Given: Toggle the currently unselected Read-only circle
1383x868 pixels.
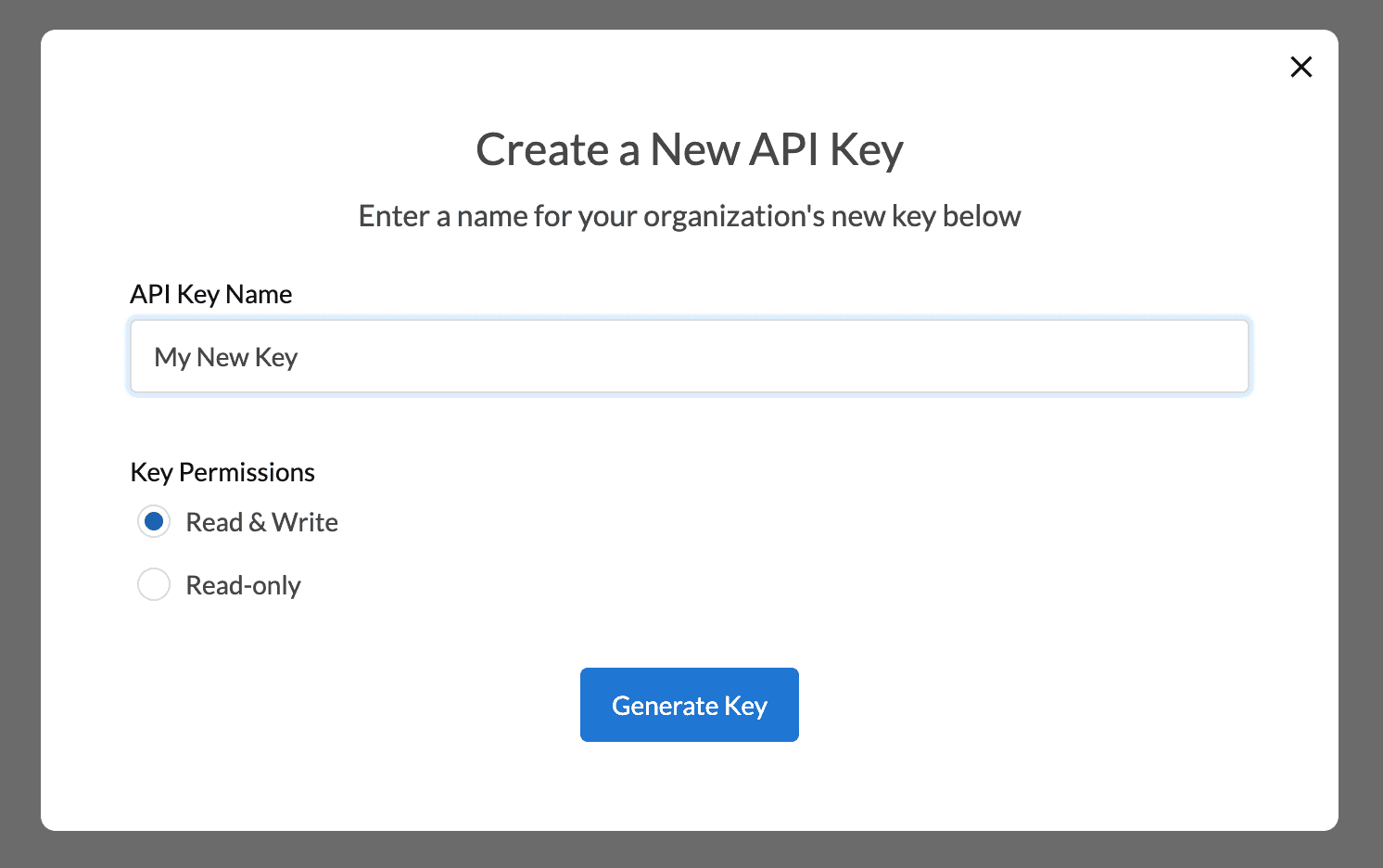Looking at the screenshot, I should [x=154, y=584].
